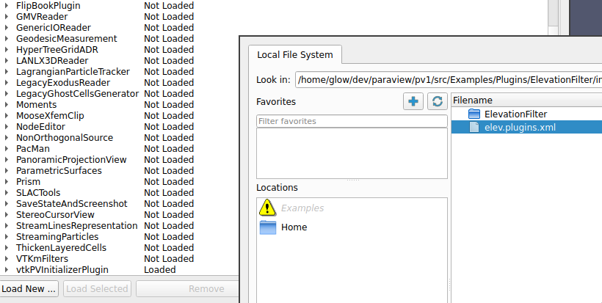This screenshot has width=602, height=303.
Task: Click the Filter favorites input field
Action: [x=352, y=121]
